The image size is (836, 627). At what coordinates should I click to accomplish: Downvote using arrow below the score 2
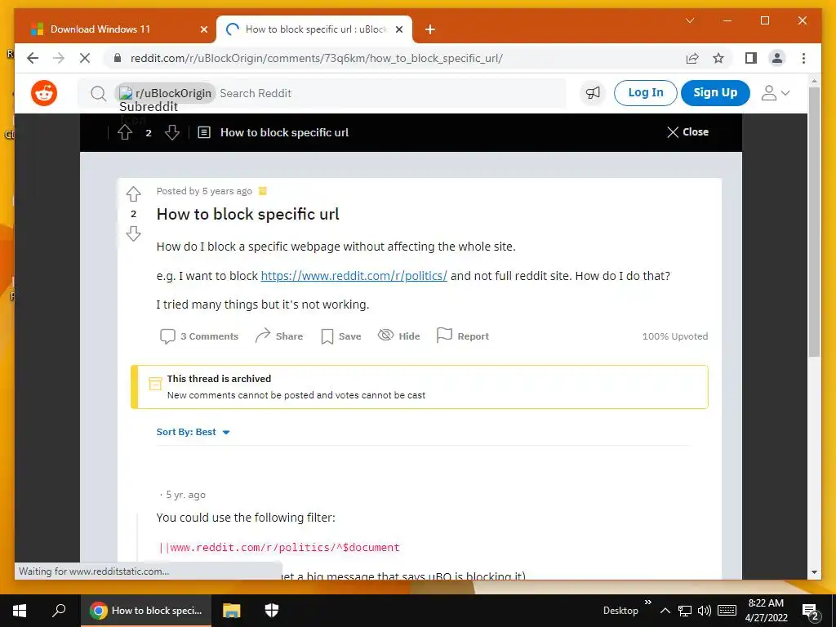point(133,233)
